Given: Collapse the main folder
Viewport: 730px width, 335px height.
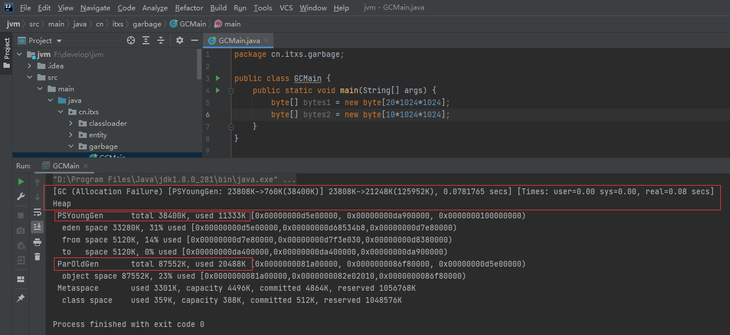Looking at the screenshot, I should coord(40,89).
